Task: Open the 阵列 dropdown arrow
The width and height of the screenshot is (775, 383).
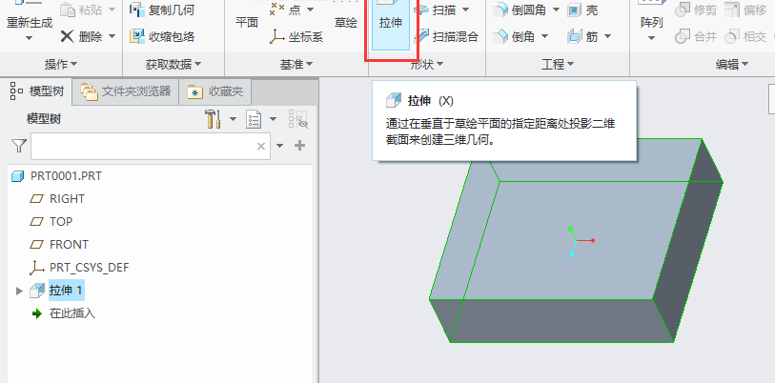Action: click(x=651, y=38)
